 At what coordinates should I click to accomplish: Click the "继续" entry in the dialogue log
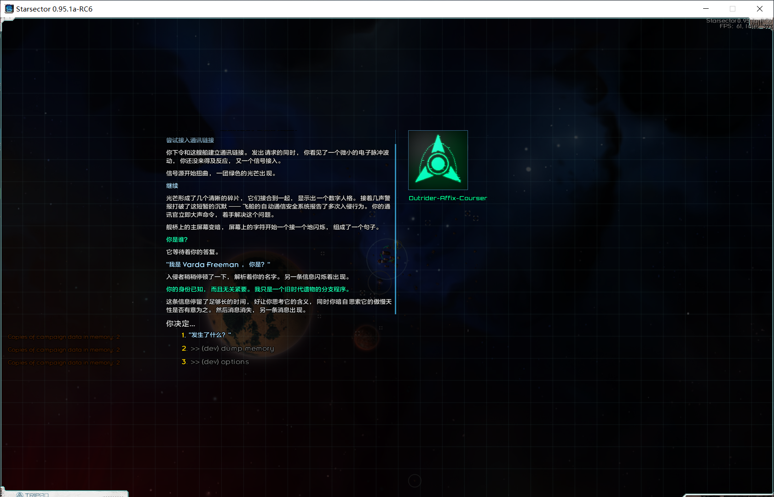click(172, 186)
